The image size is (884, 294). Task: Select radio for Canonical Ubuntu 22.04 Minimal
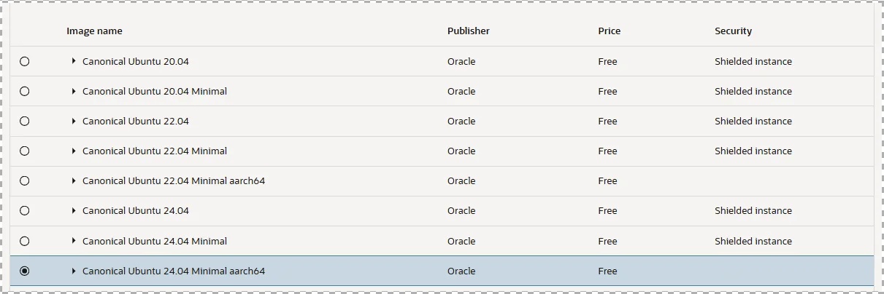25,151
